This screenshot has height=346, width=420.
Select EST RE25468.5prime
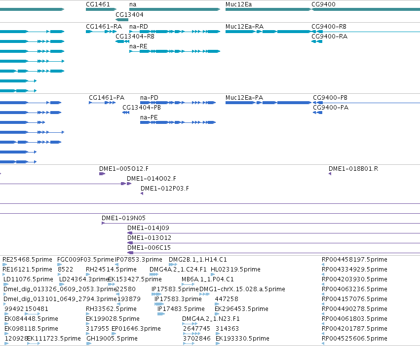tap(27, 260)
